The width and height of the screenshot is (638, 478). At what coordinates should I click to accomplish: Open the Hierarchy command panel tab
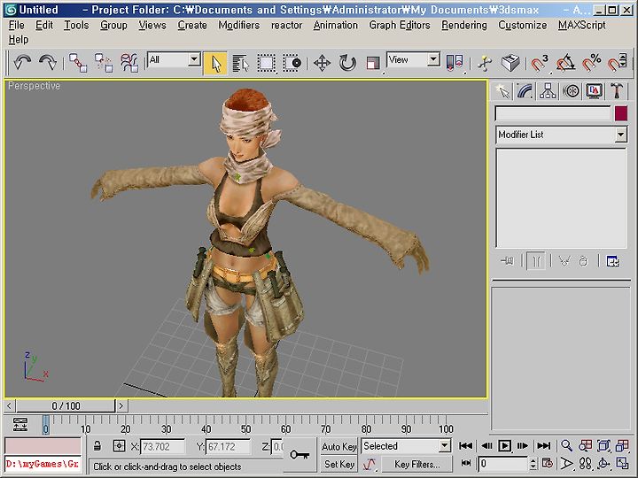pos(548,91)
